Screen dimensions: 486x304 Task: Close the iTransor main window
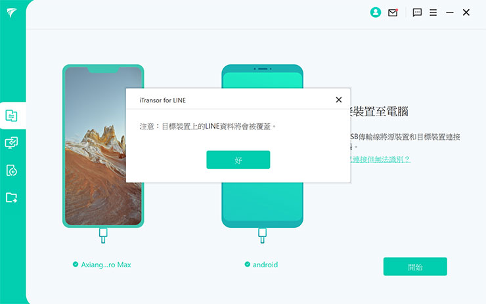466,12
